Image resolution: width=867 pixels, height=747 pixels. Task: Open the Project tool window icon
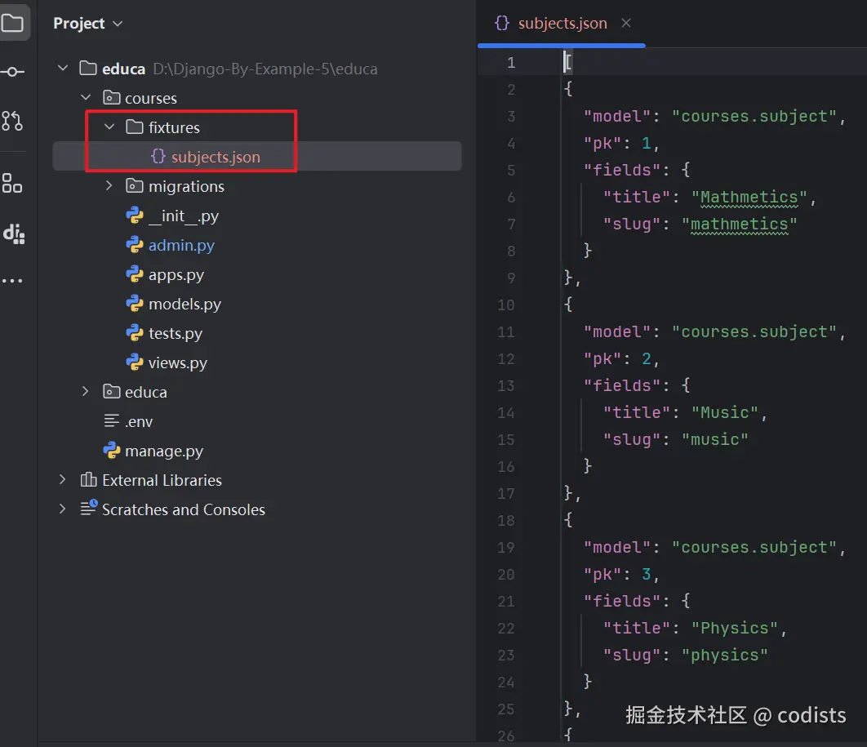[12, 23]
